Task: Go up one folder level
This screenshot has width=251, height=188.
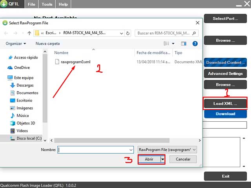Action: (29, 33)
